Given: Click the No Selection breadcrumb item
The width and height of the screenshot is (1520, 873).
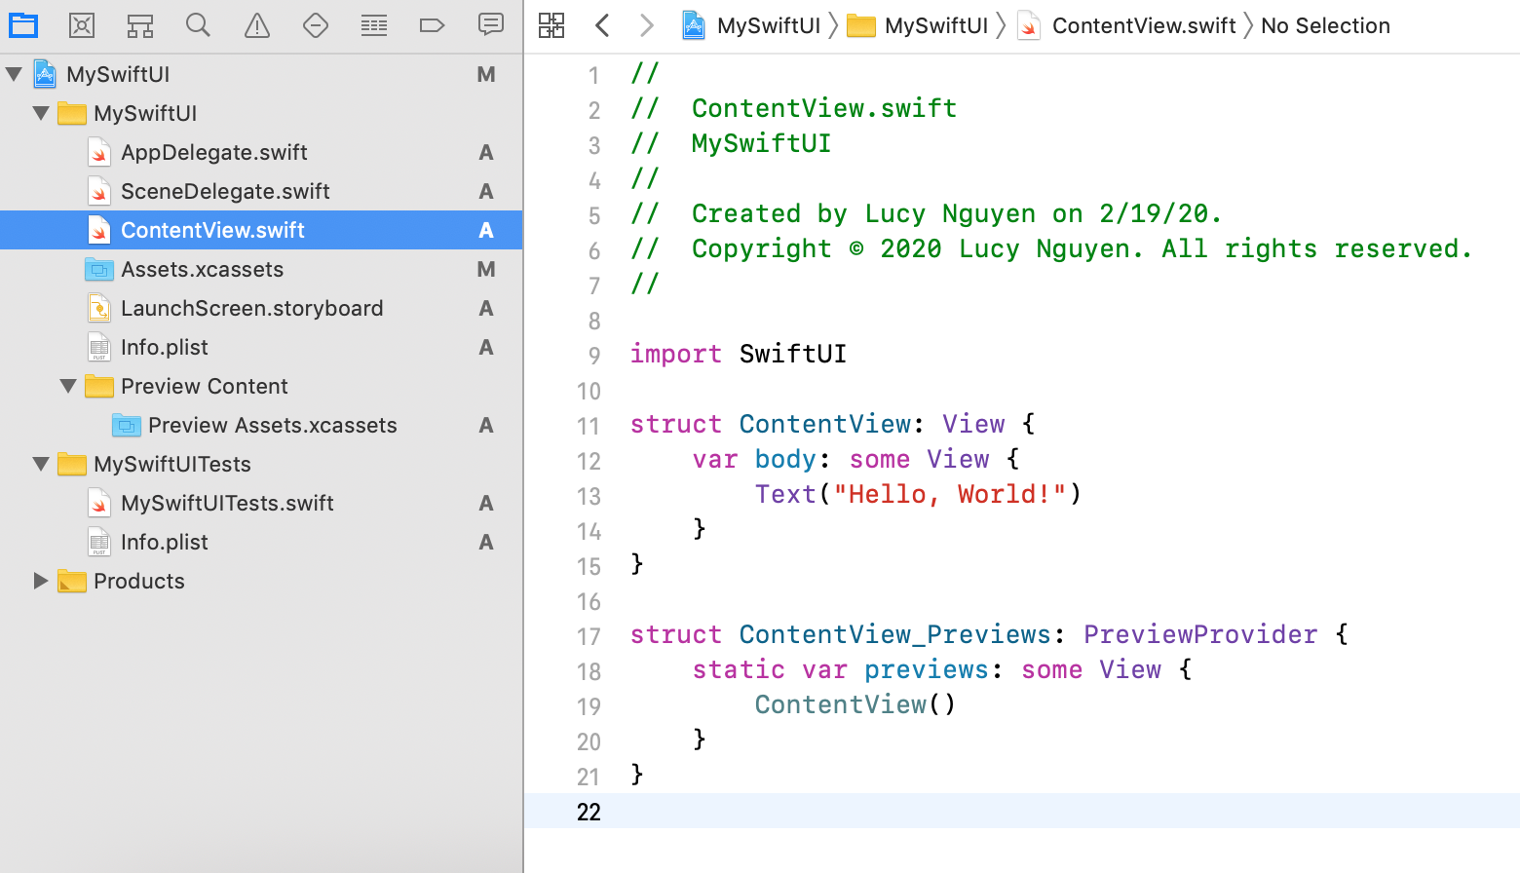Looking at the screenshot, I should 1325,25.
